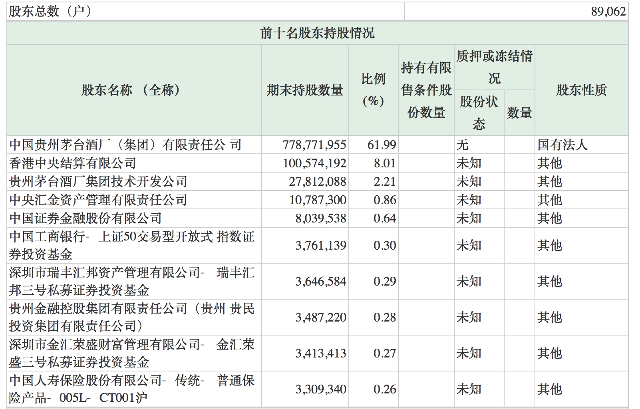The width and height of the screenshot is (640, 409).
Task: Click the holding value 3,413,413
Action: coord(321,353)
